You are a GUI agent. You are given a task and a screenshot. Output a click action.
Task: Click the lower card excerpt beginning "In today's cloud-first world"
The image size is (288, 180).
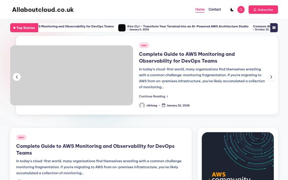click(x=99, y=167)
